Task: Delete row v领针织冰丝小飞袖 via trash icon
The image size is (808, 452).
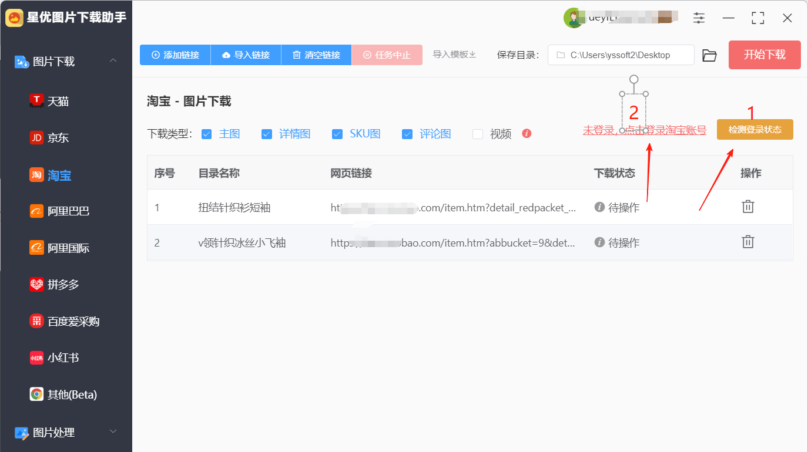Action: (747, 241)
